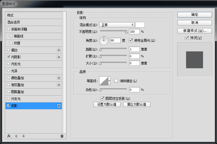Add another 投影 effect plus icon
Screen dimensions: 217x144
59,106
